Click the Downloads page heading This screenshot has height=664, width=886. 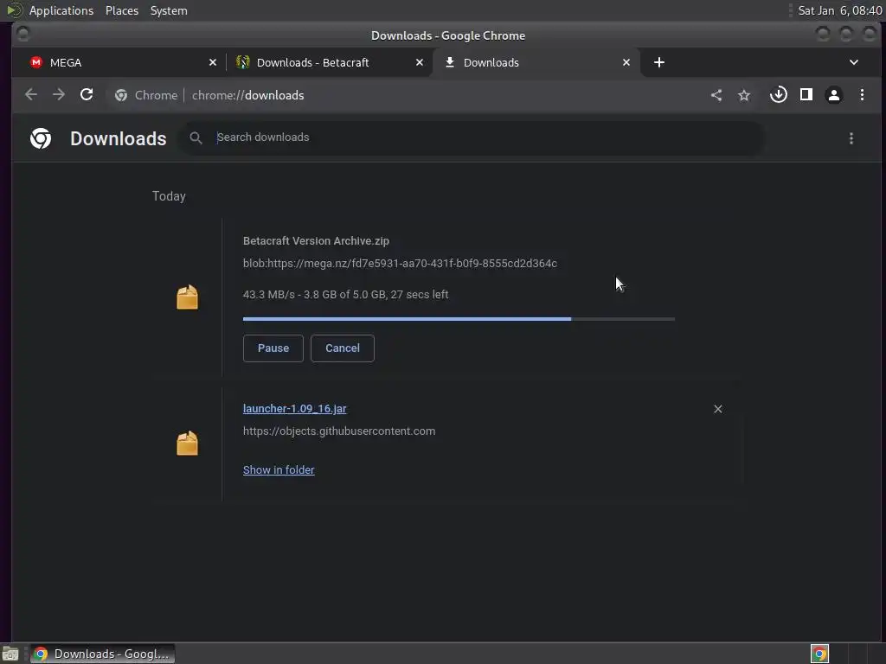[x=118, y=139]
